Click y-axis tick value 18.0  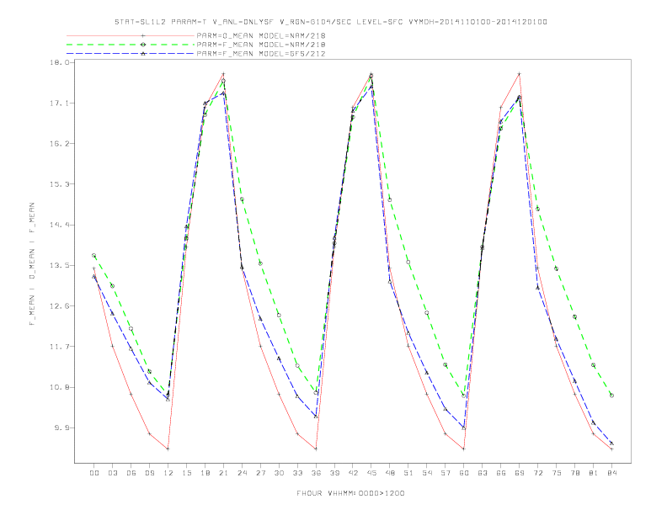click(x=60, y=62)
